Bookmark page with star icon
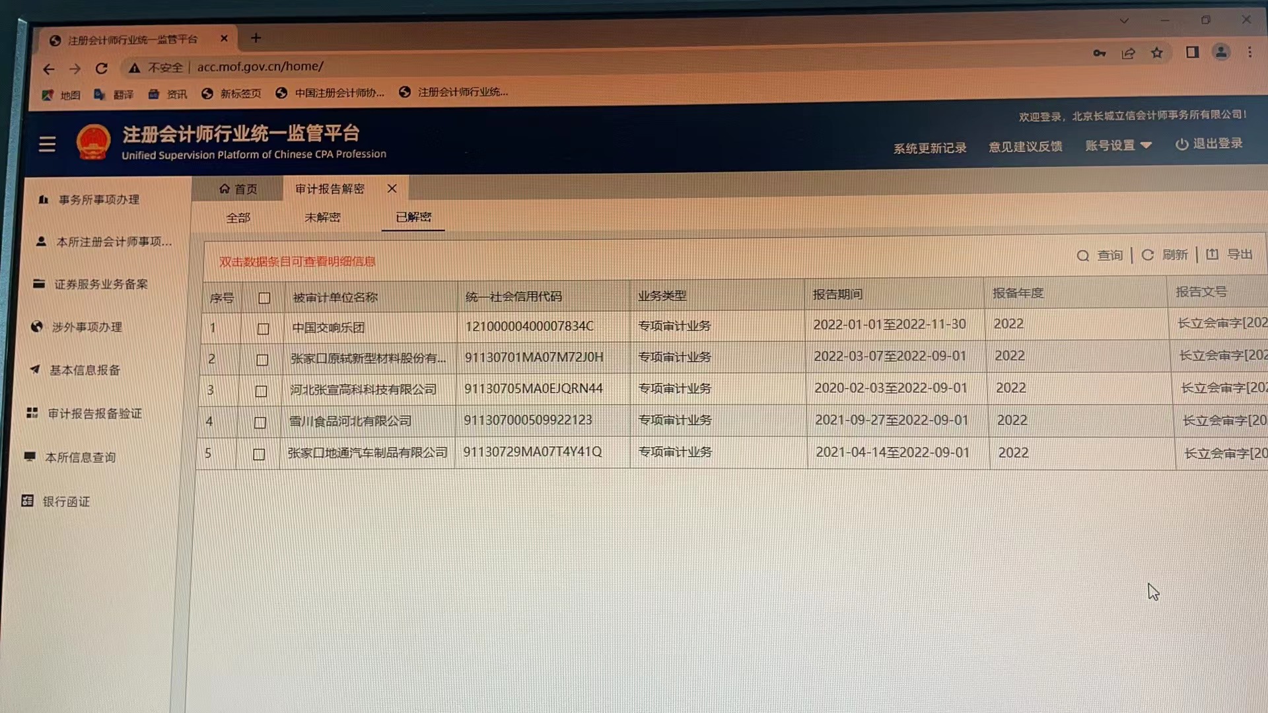 1157,53
